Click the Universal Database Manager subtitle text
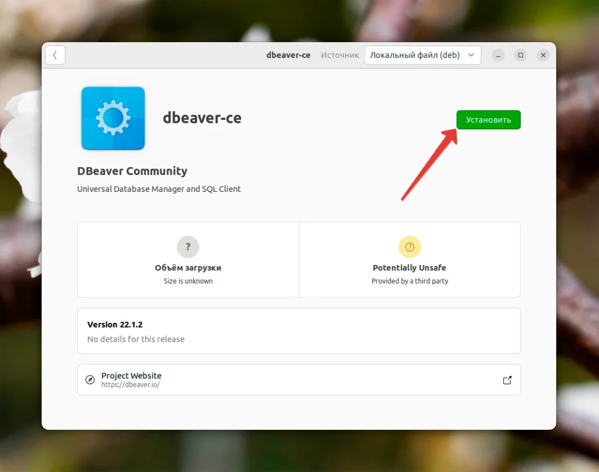This screenshot has height=472, width=599. pos(159,189)
